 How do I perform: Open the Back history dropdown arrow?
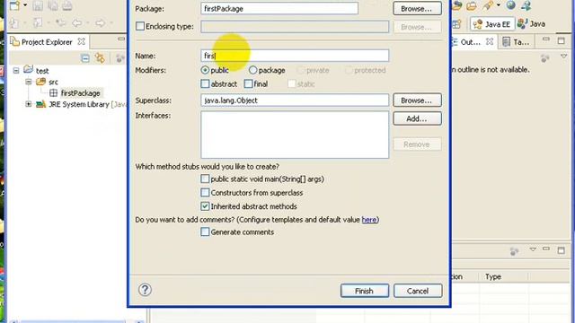[88, 23]
